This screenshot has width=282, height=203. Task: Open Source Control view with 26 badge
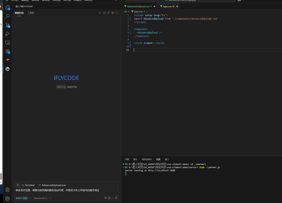8,25
